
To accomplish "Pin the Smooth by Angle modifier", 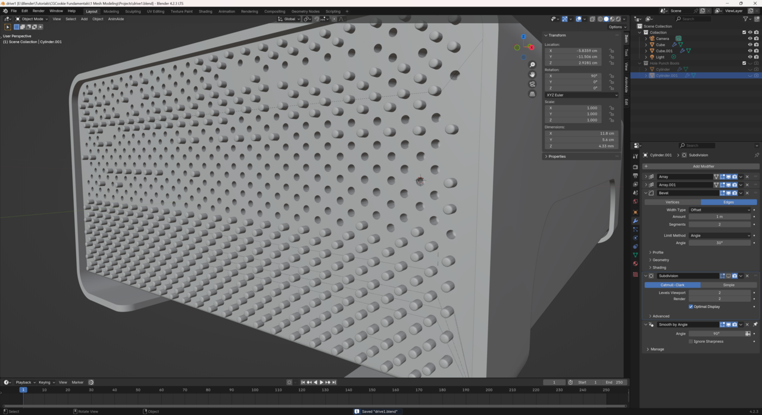I will 755,324.
